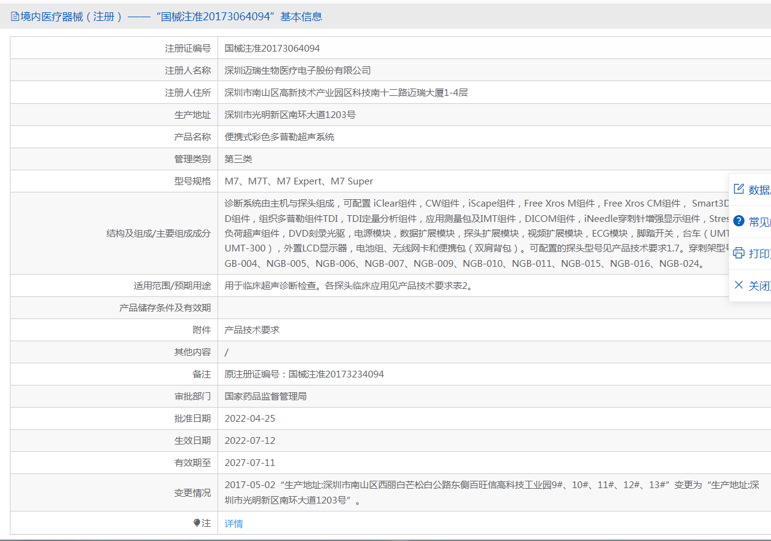Click the printer icon beside 打印

739,253
